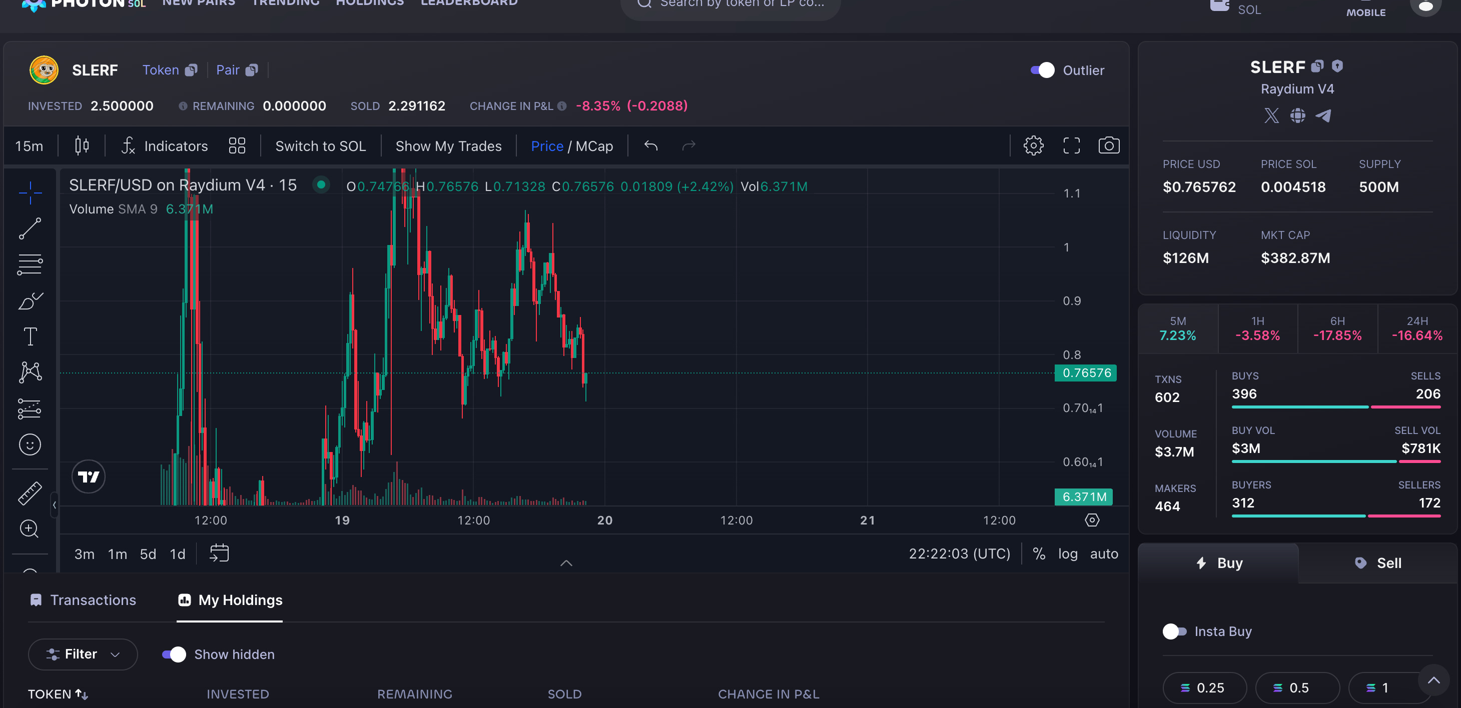
Task: Sort holdings by TOKEN column arrows
Action: tap(82, 694)
